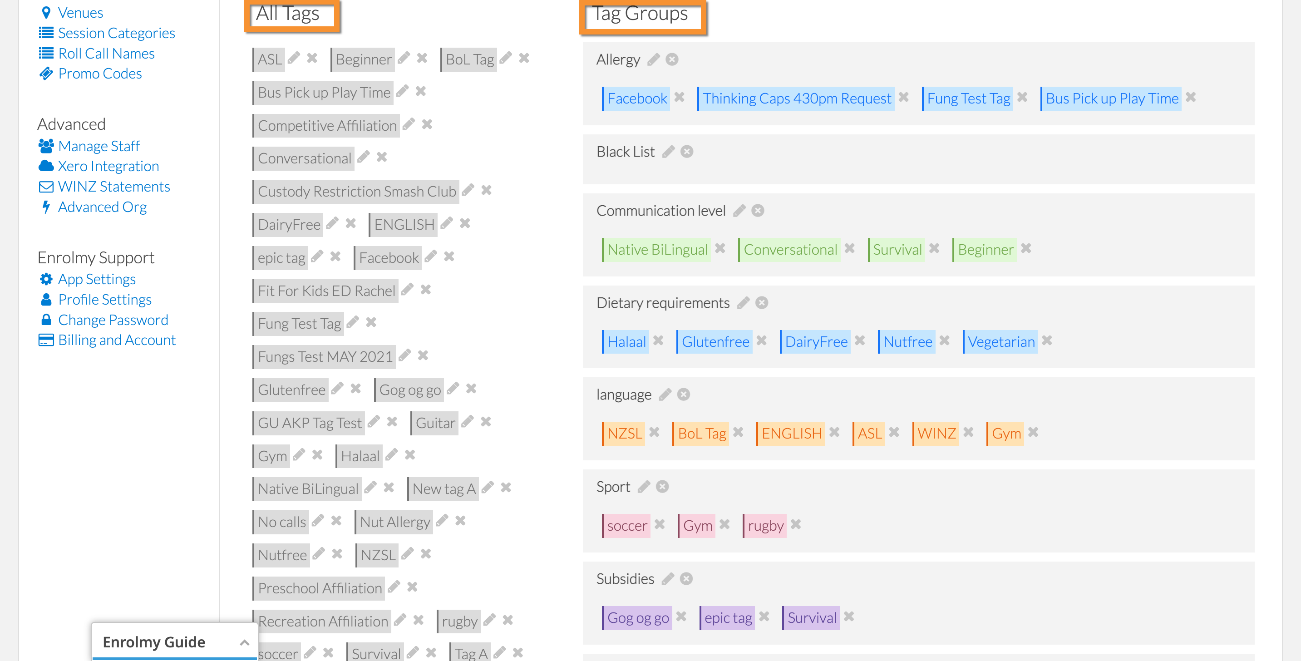Select GU AKP Tag Test in All Tags
1301x661 pixels.
(309, 423)
